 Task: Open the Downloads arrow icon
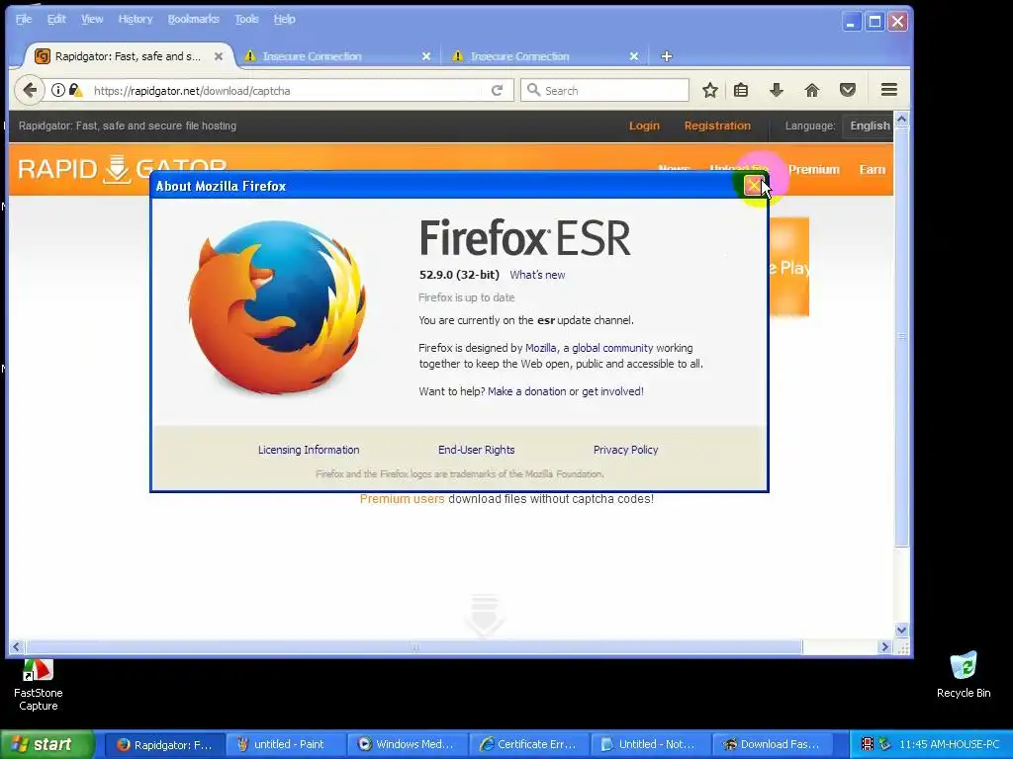pos(777,90)
